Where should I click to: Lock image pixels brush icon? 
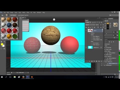(91, 27)
